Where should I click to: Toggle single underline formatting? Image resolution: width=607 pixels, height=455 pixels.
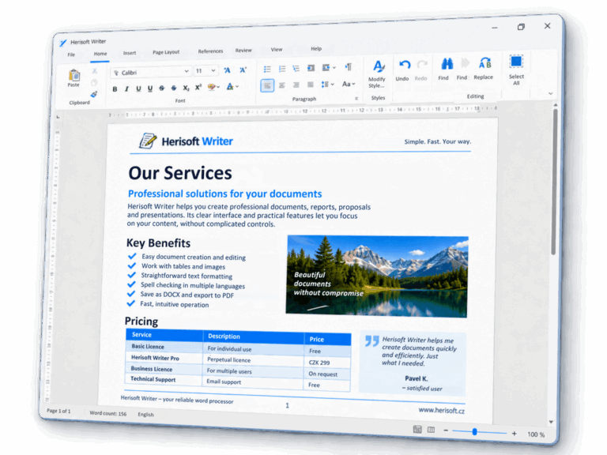click(x=138, y=88)
